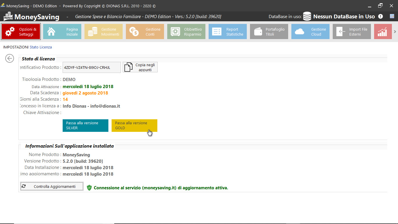Click the MoneySaving logo icon
398x224 pixels.
coord(8,16)
